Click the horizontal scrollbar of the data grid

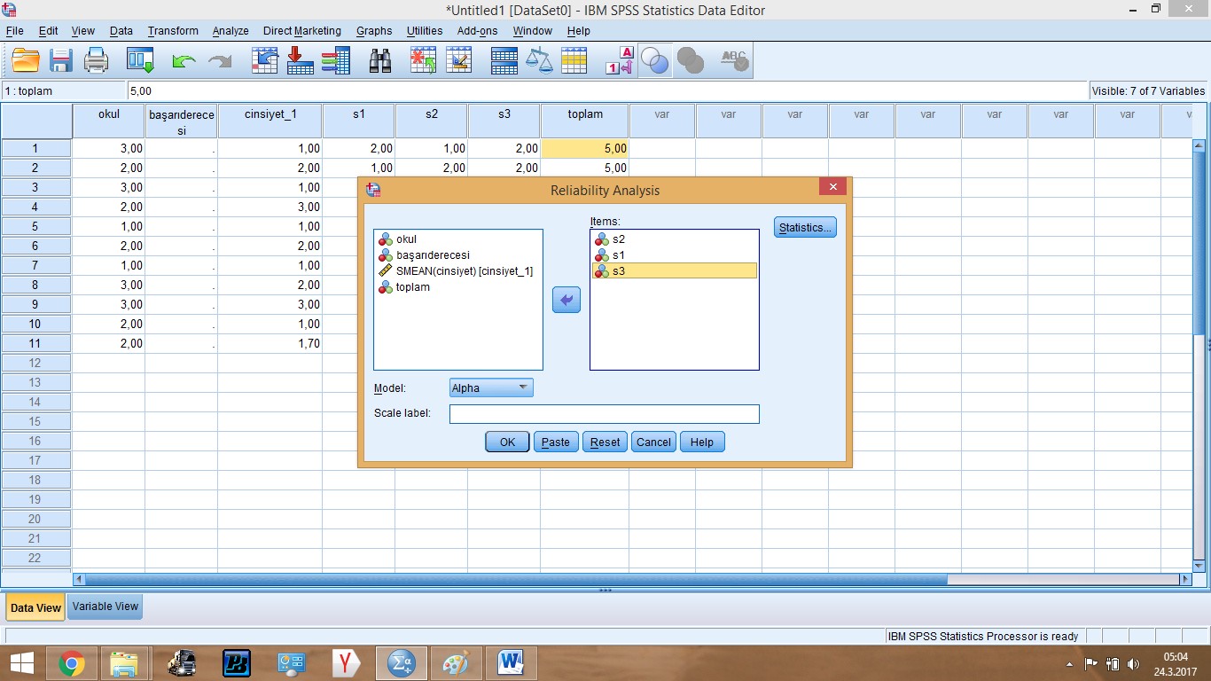pos(516,579)
